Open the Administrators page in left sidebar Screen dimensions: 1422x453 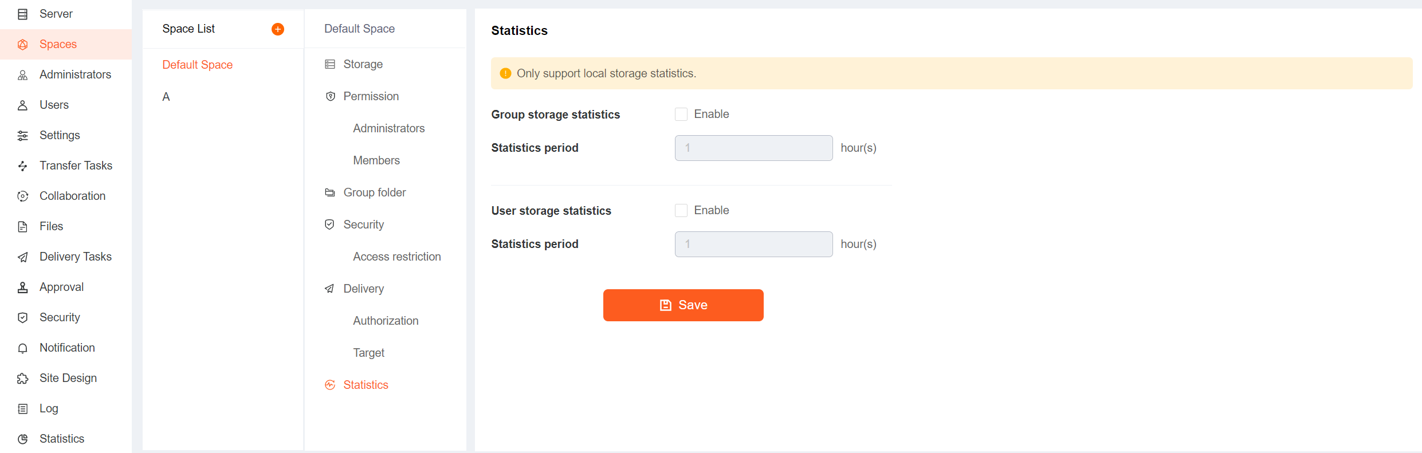tap(75, 74)
